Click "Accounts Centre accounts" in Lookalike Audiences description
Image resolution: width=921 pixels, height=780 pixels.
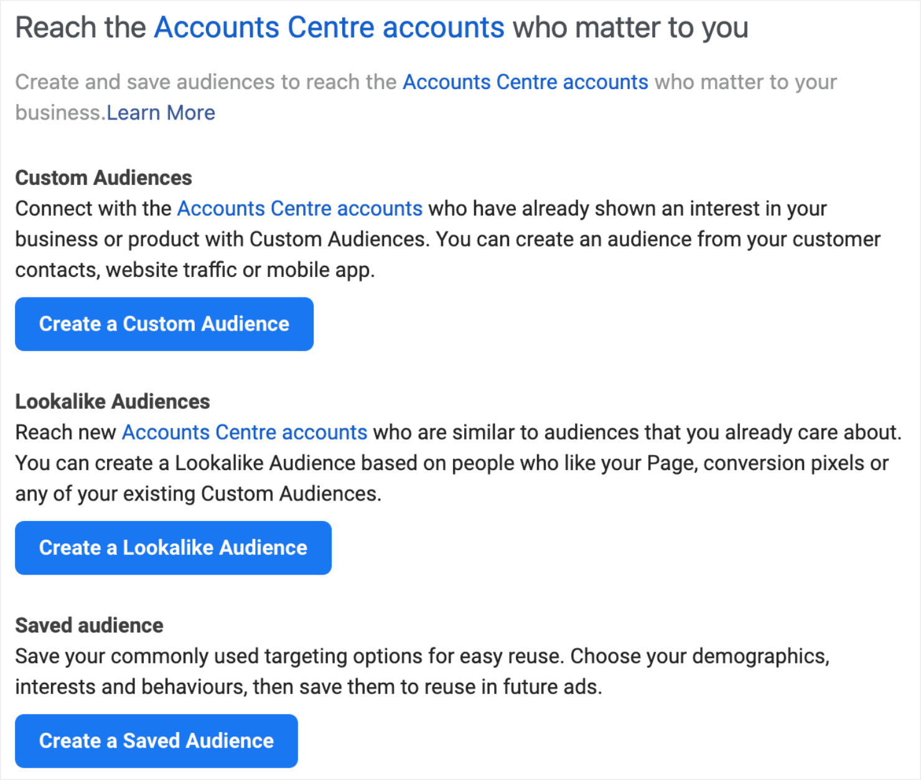coord(243,431)
